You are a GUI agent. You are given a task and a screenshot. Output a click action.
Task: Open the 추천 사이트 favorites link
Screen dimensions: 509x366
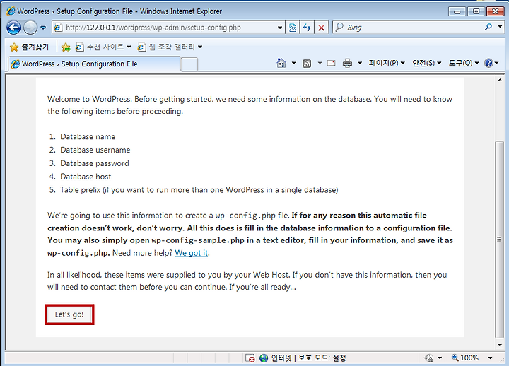103,47
